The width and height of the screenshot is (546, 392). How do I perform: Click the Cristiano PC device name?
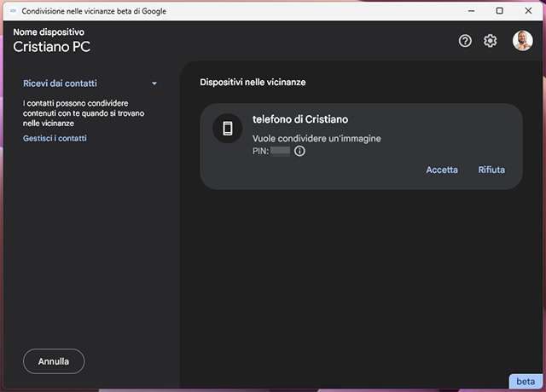51,47
